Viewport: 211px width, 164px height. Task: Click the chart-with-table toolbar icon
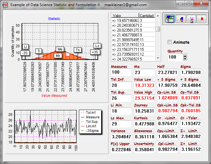(x=170, y=19)
